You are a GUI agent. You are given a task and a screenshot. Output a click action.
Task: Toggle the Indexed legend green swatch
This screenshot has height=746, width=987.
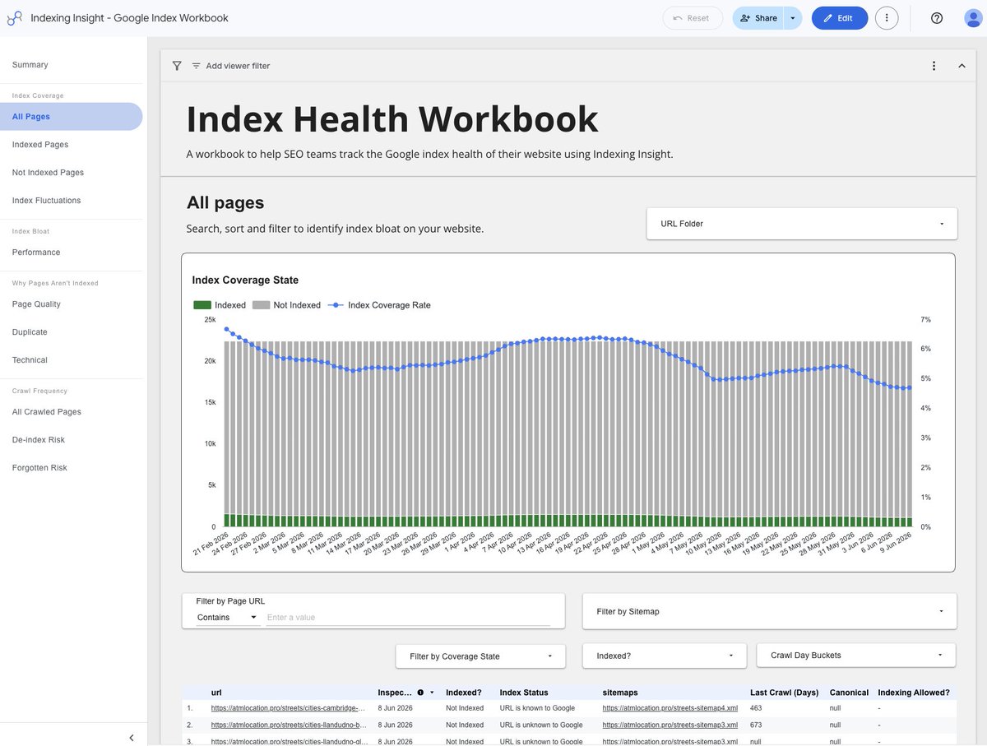pyautogui.click(x=202, y=305)
